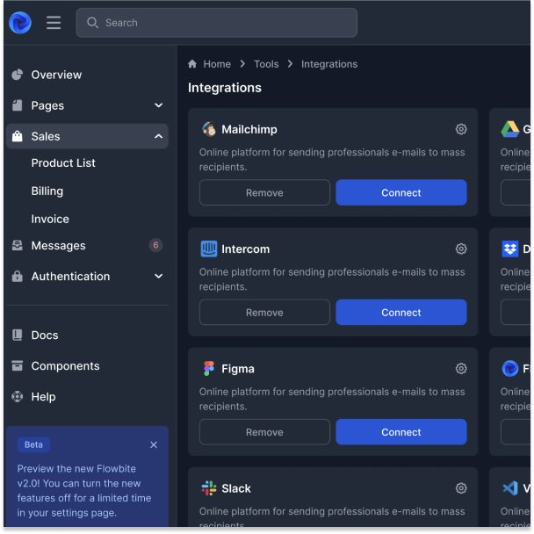Open the Components sidebar link
The width and height of the screenshot is (534, 534).
(87, 365)
